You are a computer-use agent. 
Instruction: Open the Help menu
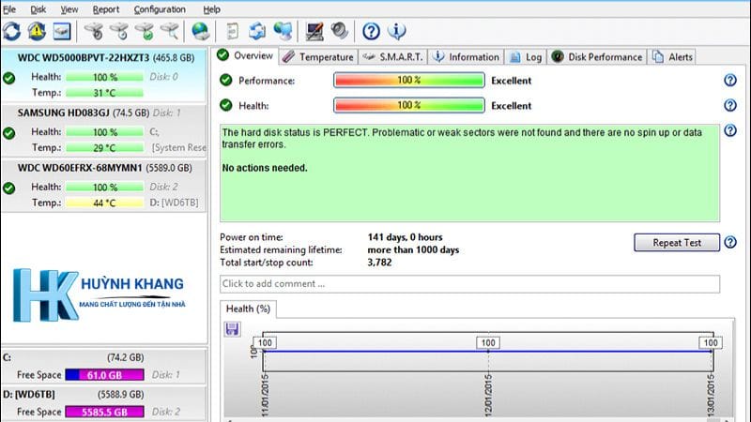coord(211,9)
